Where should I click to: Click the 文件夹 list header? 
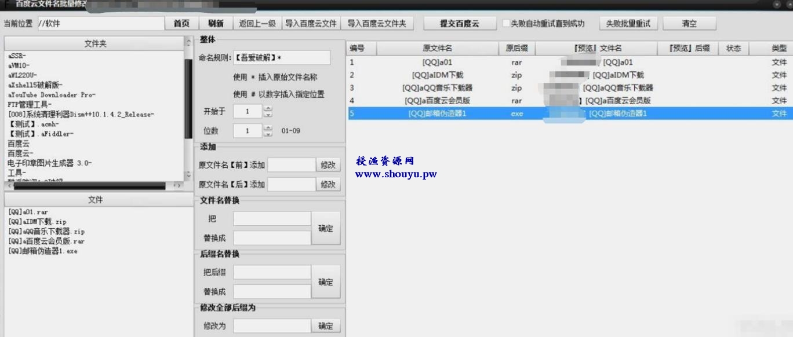pyautogui.click(x=94, y=44)
